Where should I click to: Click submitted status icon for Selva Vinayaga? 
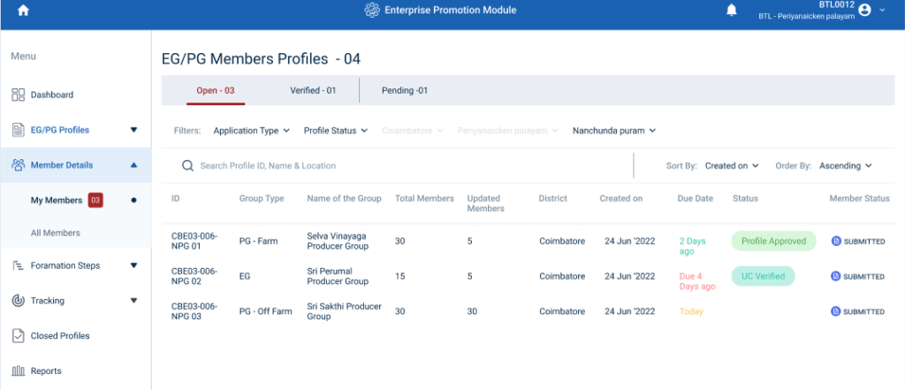(836, 241)
